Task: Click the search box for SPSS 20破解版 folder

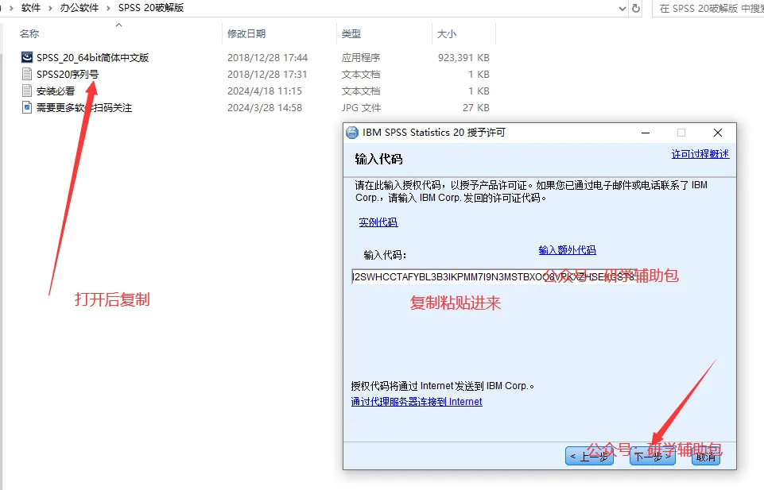Action: point(708,8)
